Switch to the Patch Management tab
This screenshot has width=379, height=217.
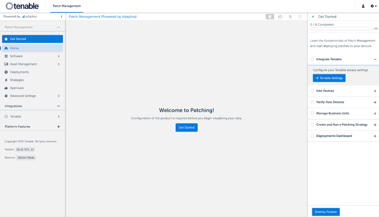(x=67, y=6)
